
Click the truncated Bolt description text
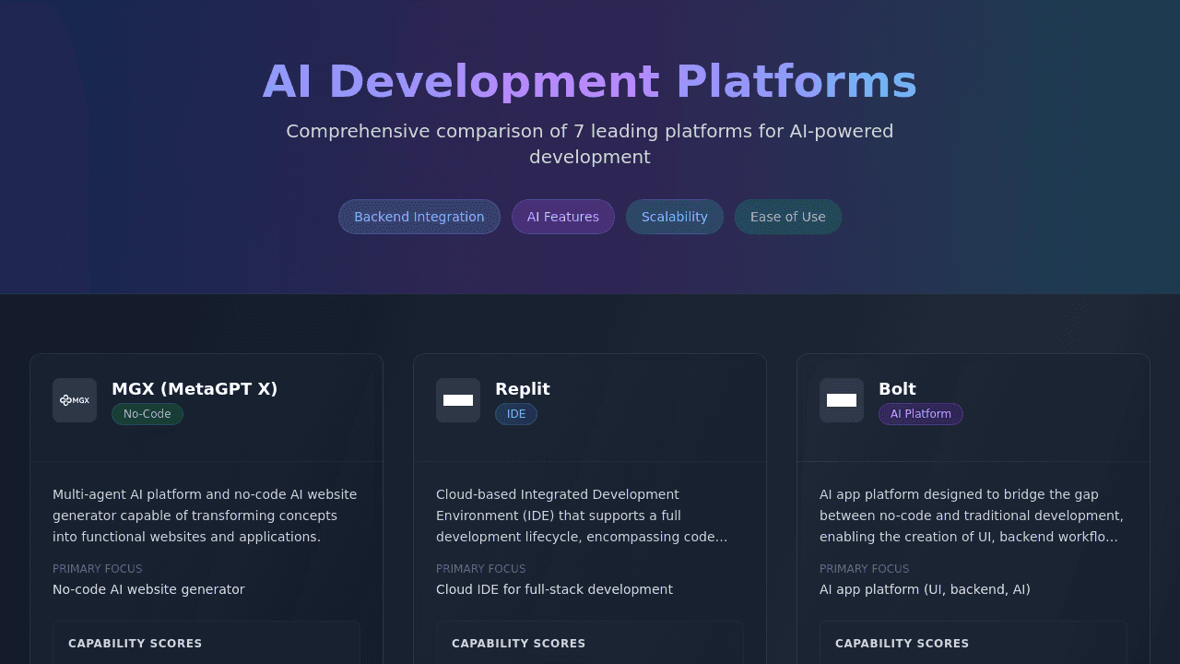[x=972, y=516]
